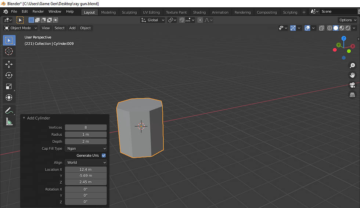The height and width of the screenshot is (208, 360).
Task: Switch to wireframe viewport shading
Action: tap(330, 28)
